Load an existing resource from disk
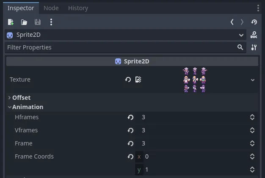Image resolution: width=265 pixels, height=178 pixels. (24, 22)
